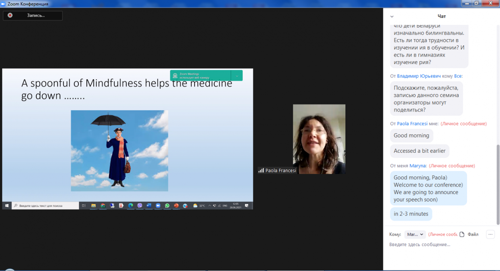Image resolution: width=500 pixels, height=271 pixels.
Task: Click Paola Francesi's video thumbnail
Action: [319, 139]
